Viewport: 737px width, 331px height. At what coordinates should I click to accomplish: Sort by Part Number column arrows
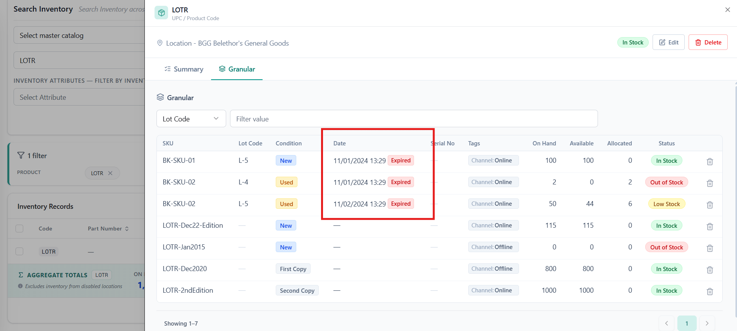[127, 229]
